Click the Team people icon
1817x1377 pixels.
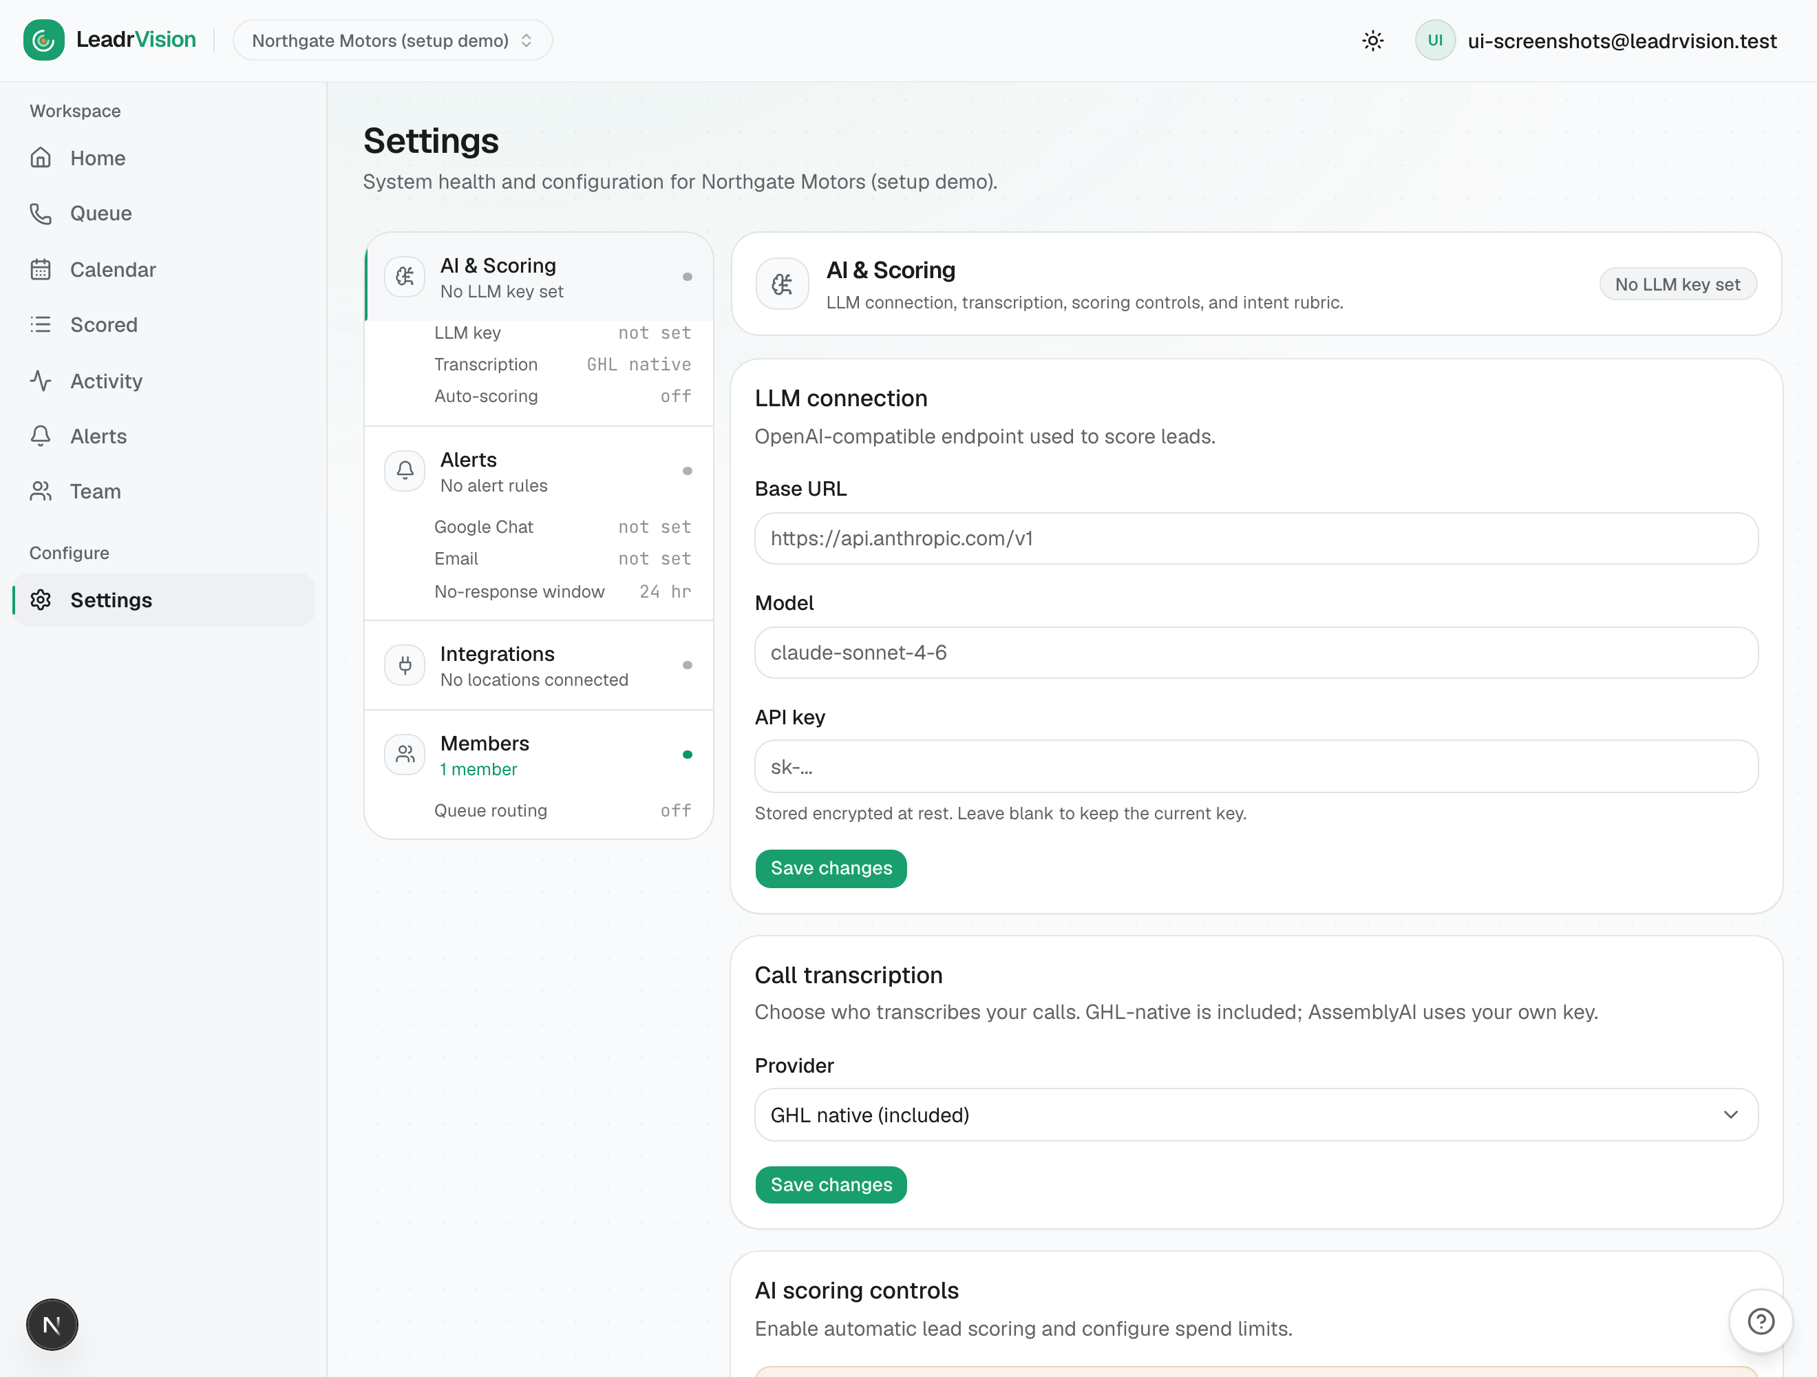[x=41, y=492]
